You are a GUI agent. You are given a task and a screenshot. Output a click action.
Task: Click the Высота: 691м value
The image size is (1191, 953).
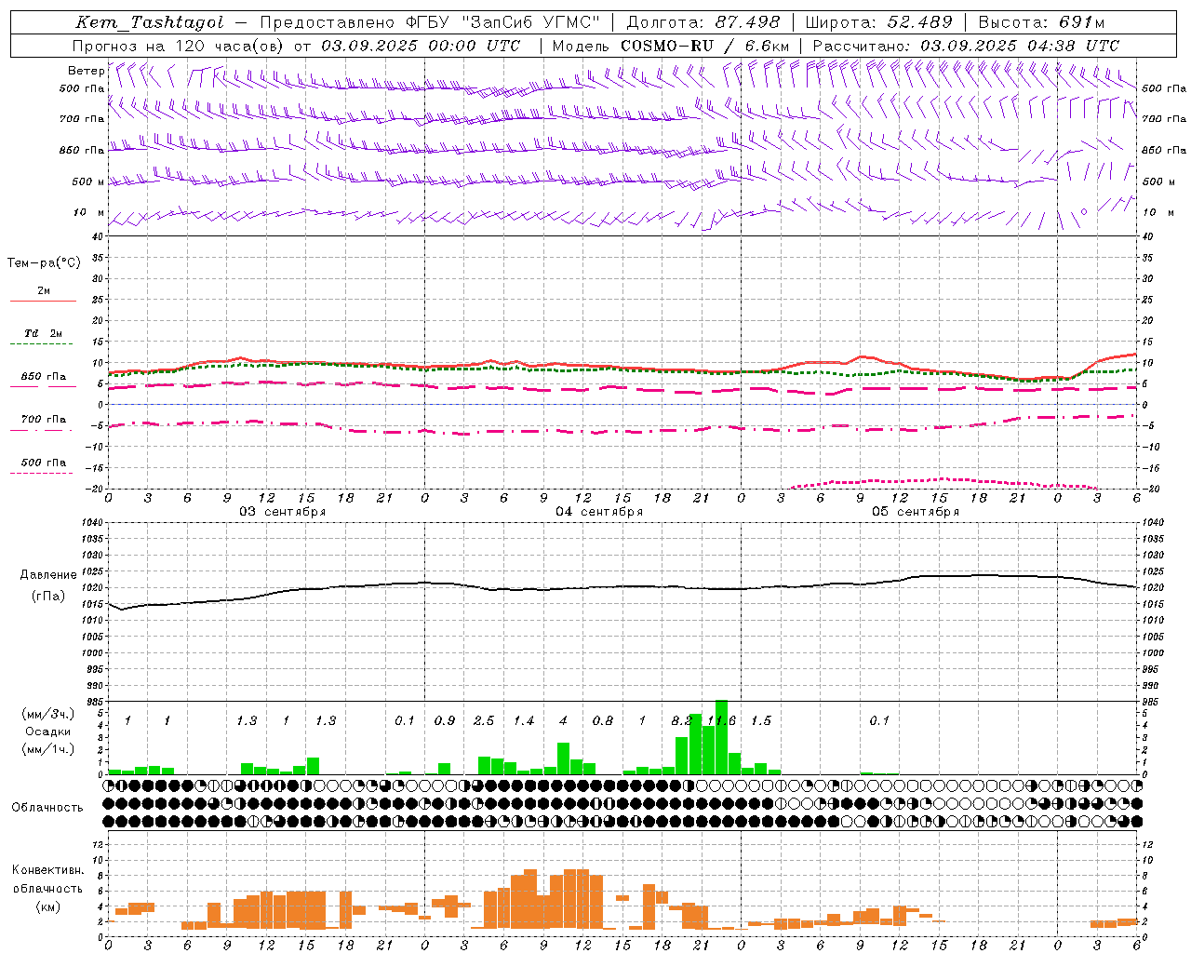[x=1042, y=23]
